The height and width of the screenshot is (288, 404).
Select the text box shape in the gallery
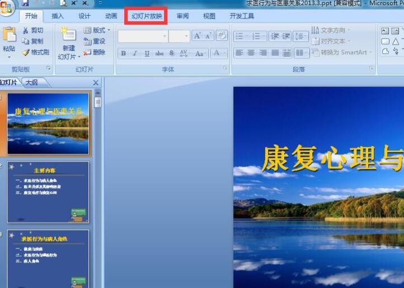point(385,31)
